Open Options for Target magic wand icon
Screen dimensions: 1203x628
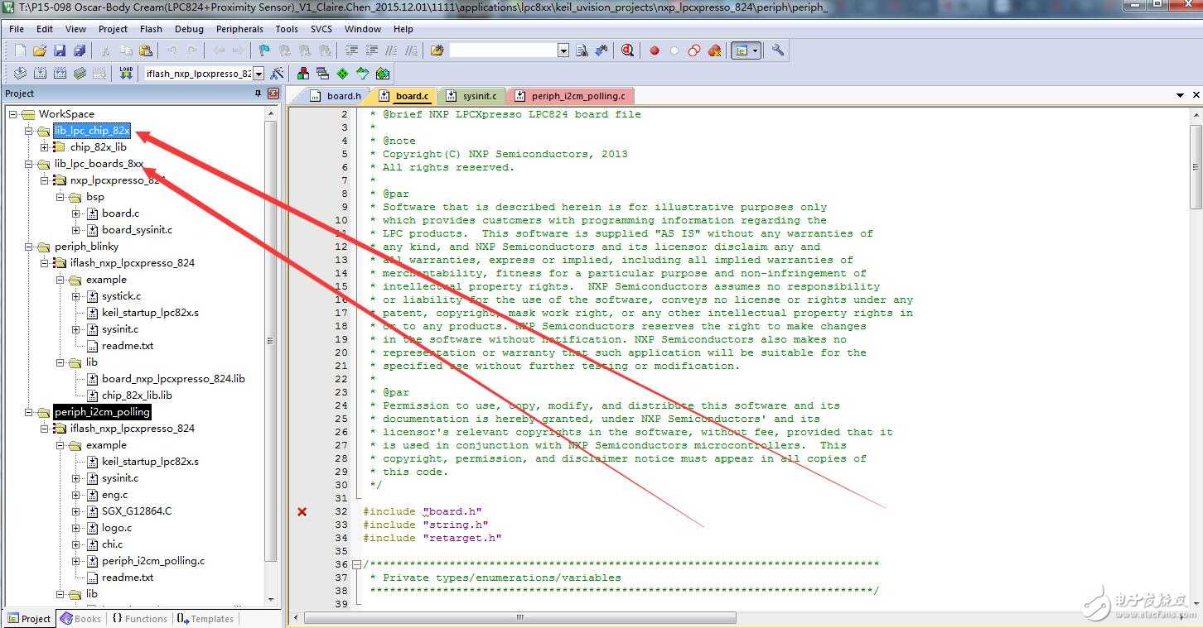click(x=278, y=74)
